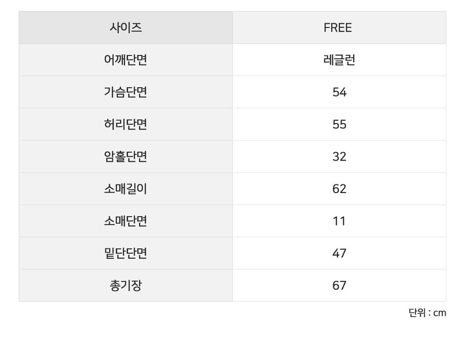Select the sleeve width value 11
Image resolution: width=465 pixels, height=356 pixels.
click(x=339, y=221)
